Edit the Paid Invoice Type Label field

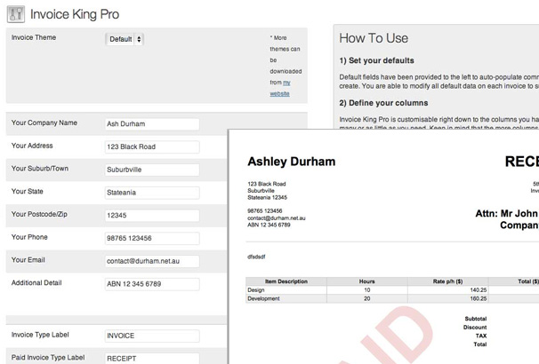[x=152, y=359]
